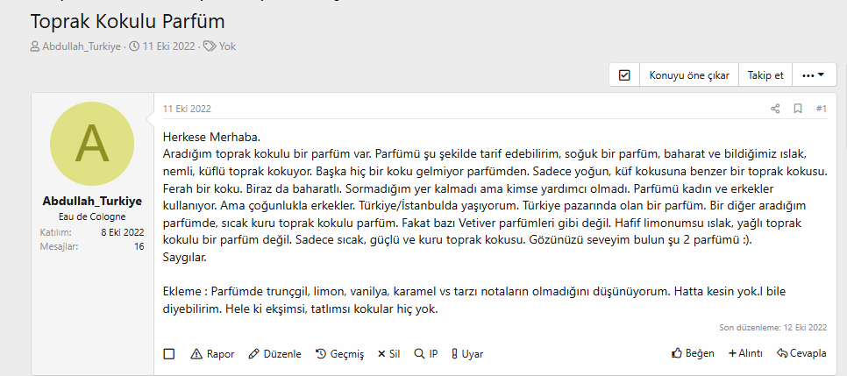Click Konuyu öne çıkar button
The height and width of the screenshot is (376, 847).
click(x=689, y=75)
